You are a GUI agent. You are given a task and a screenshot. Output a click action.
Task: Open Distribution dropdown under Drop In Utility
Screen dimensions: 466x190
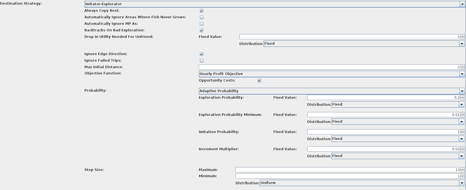(x=364, y=44)
